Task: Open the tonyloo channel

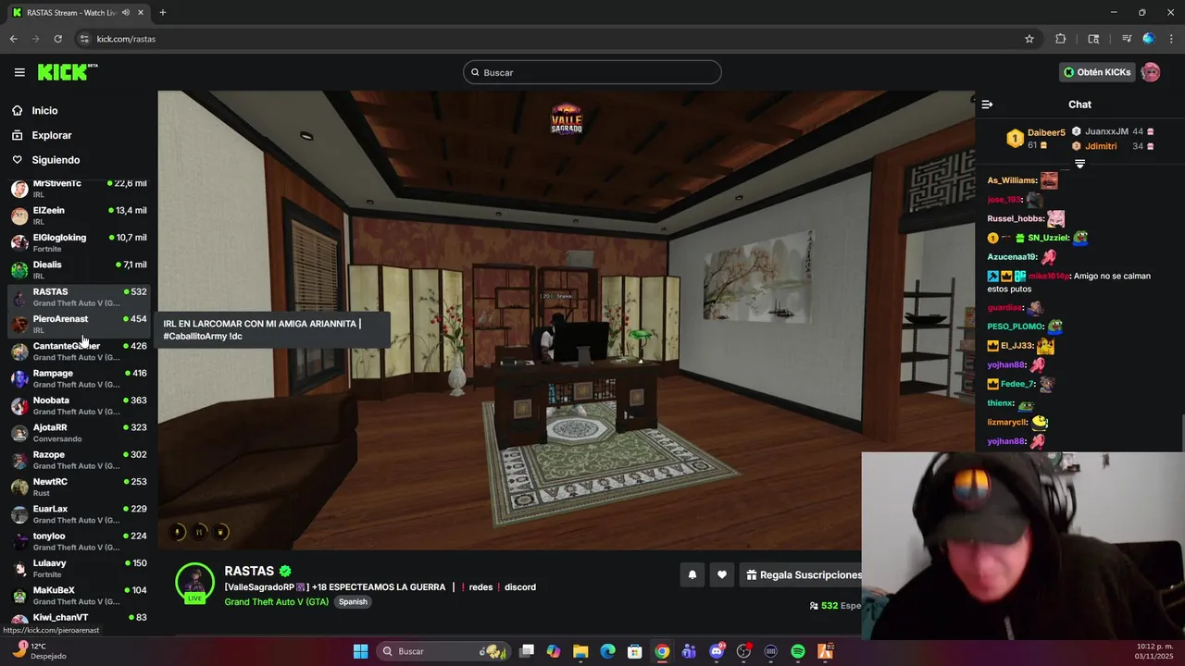Action: click(x=79, y=541)
